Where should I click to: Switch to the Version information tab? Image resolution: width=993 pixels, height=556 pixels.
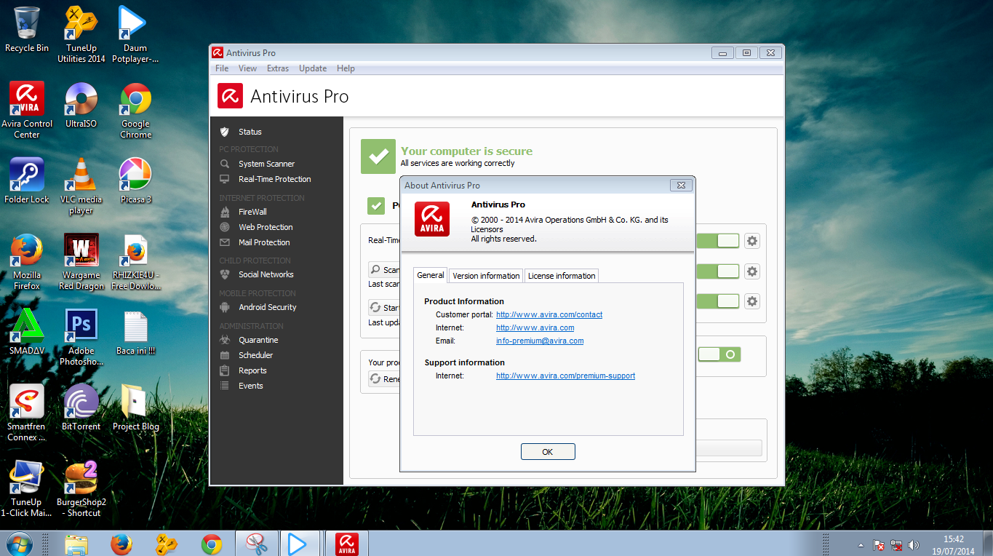pos(486,276)
